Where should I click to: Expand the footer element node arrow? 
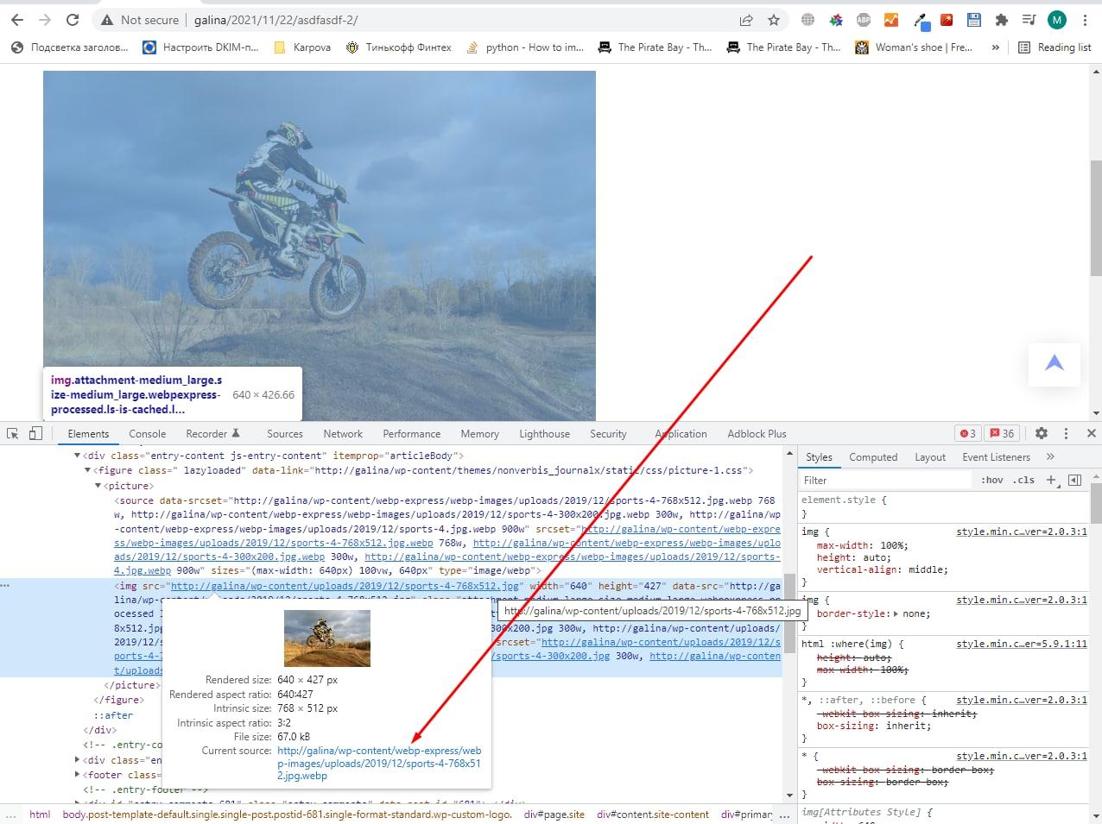pyautogui.click(x=77, y=775)
